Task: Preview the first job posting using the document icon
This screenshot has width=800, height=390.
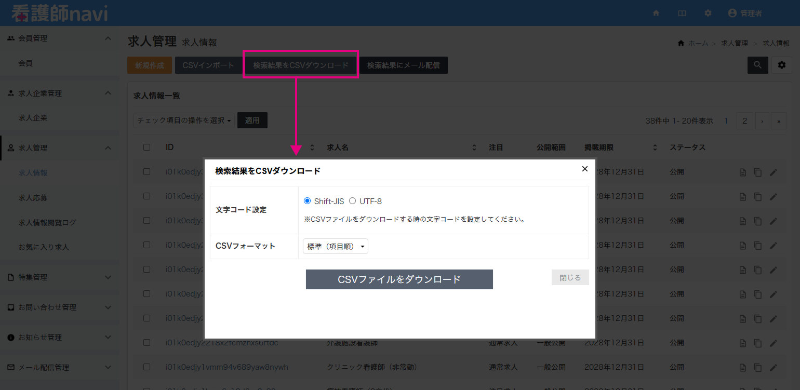Action: 743,172
